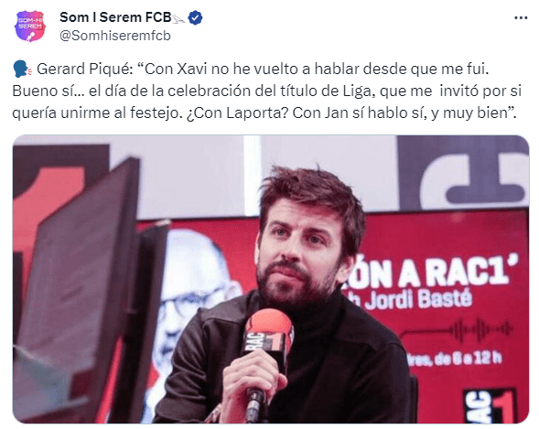Open the attached Piqué interview photo
The width and height of the screenshot is (539, 429).
coord(271,279)
